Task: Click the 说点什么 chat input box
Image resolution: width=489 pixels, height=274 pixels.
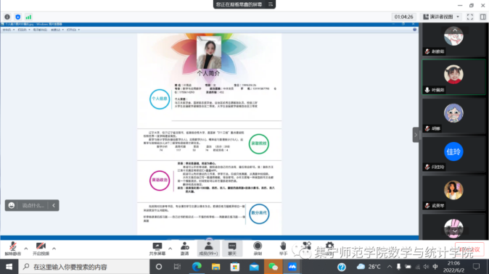Action: click(33, 205)
